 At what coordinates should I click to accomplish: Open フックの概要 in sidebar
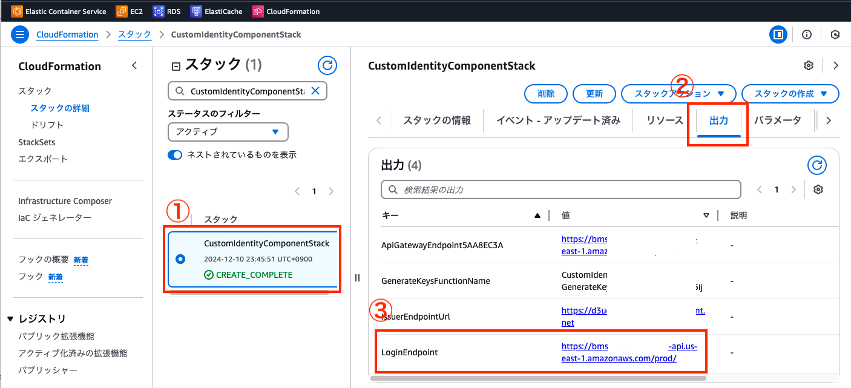[x=44, y=260]
